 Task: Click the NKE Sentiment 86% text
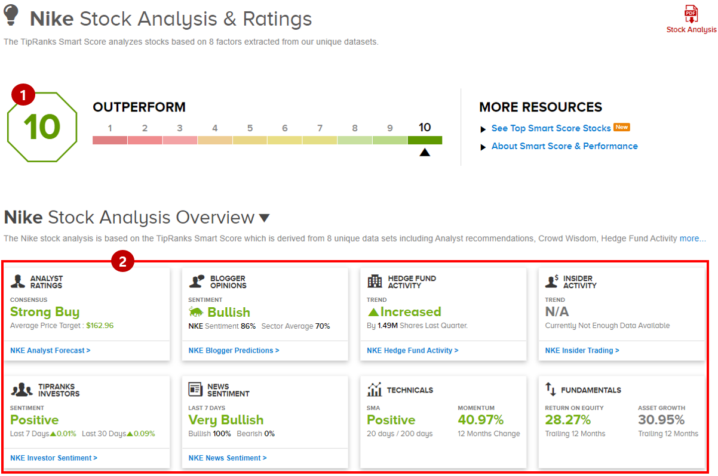(x=222, y=326)
